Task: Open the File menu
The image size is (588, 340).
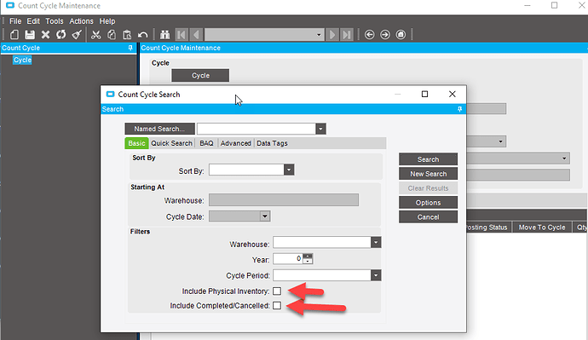Action: pos(15,21)
